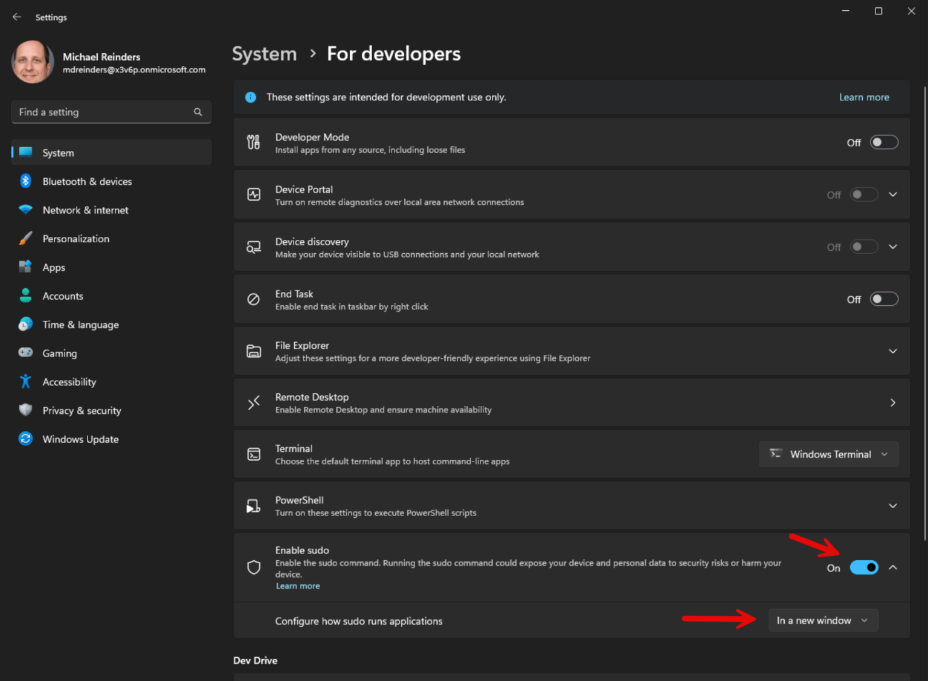Click the Device discovery USB icon
The image size is (928, 681).
[x=253, y=247]
